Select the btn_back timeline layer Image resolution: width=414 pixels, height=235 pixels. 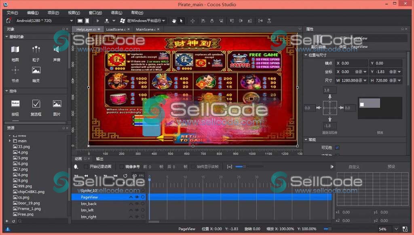[x=89, y=204]
